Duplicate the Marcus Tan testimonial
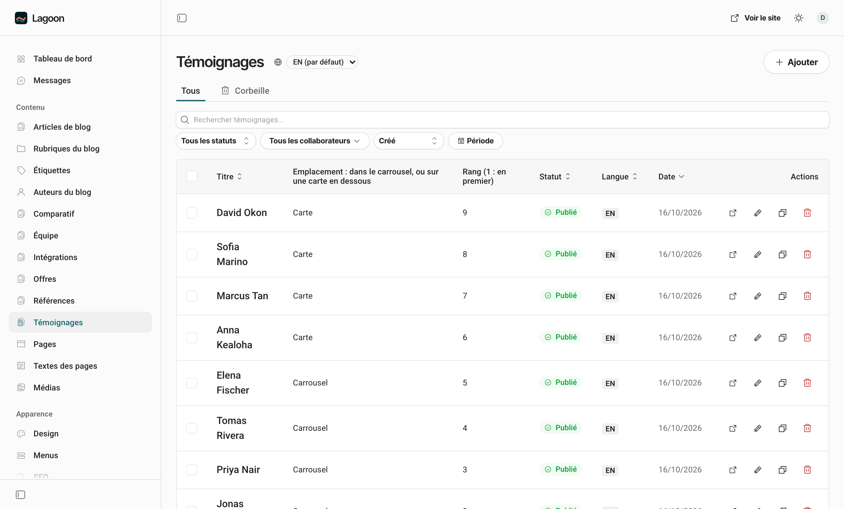Viewport: 844px width, 509px height. click(782, 296)
